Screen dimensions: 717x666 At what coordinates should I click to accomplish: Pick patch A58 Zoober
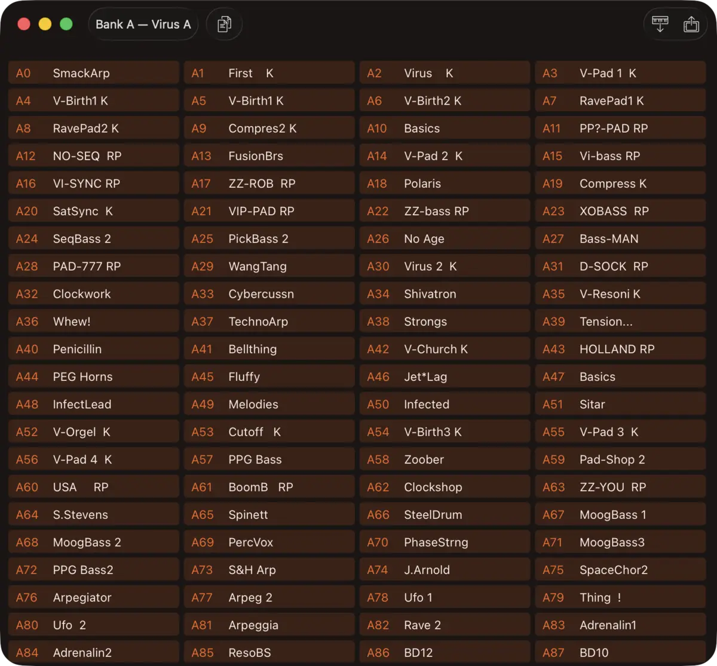pos(445,460)
